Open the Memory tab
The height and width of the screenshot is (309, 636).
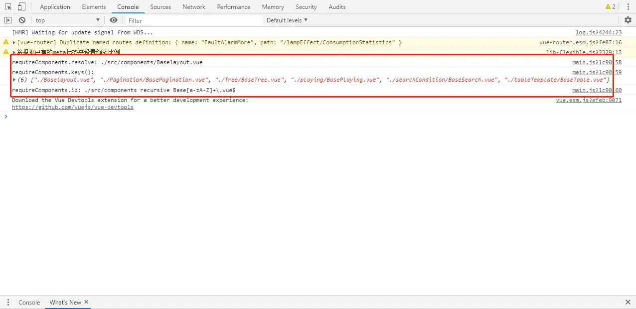[x=273, y=7]
